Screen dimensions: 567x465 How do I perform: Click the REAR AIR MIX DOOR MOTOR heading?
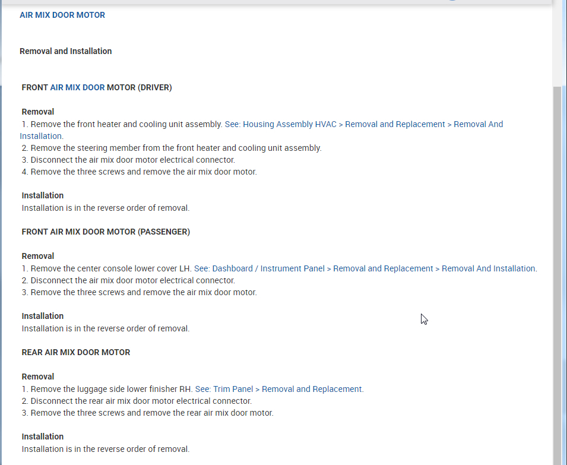click(76, 352)
